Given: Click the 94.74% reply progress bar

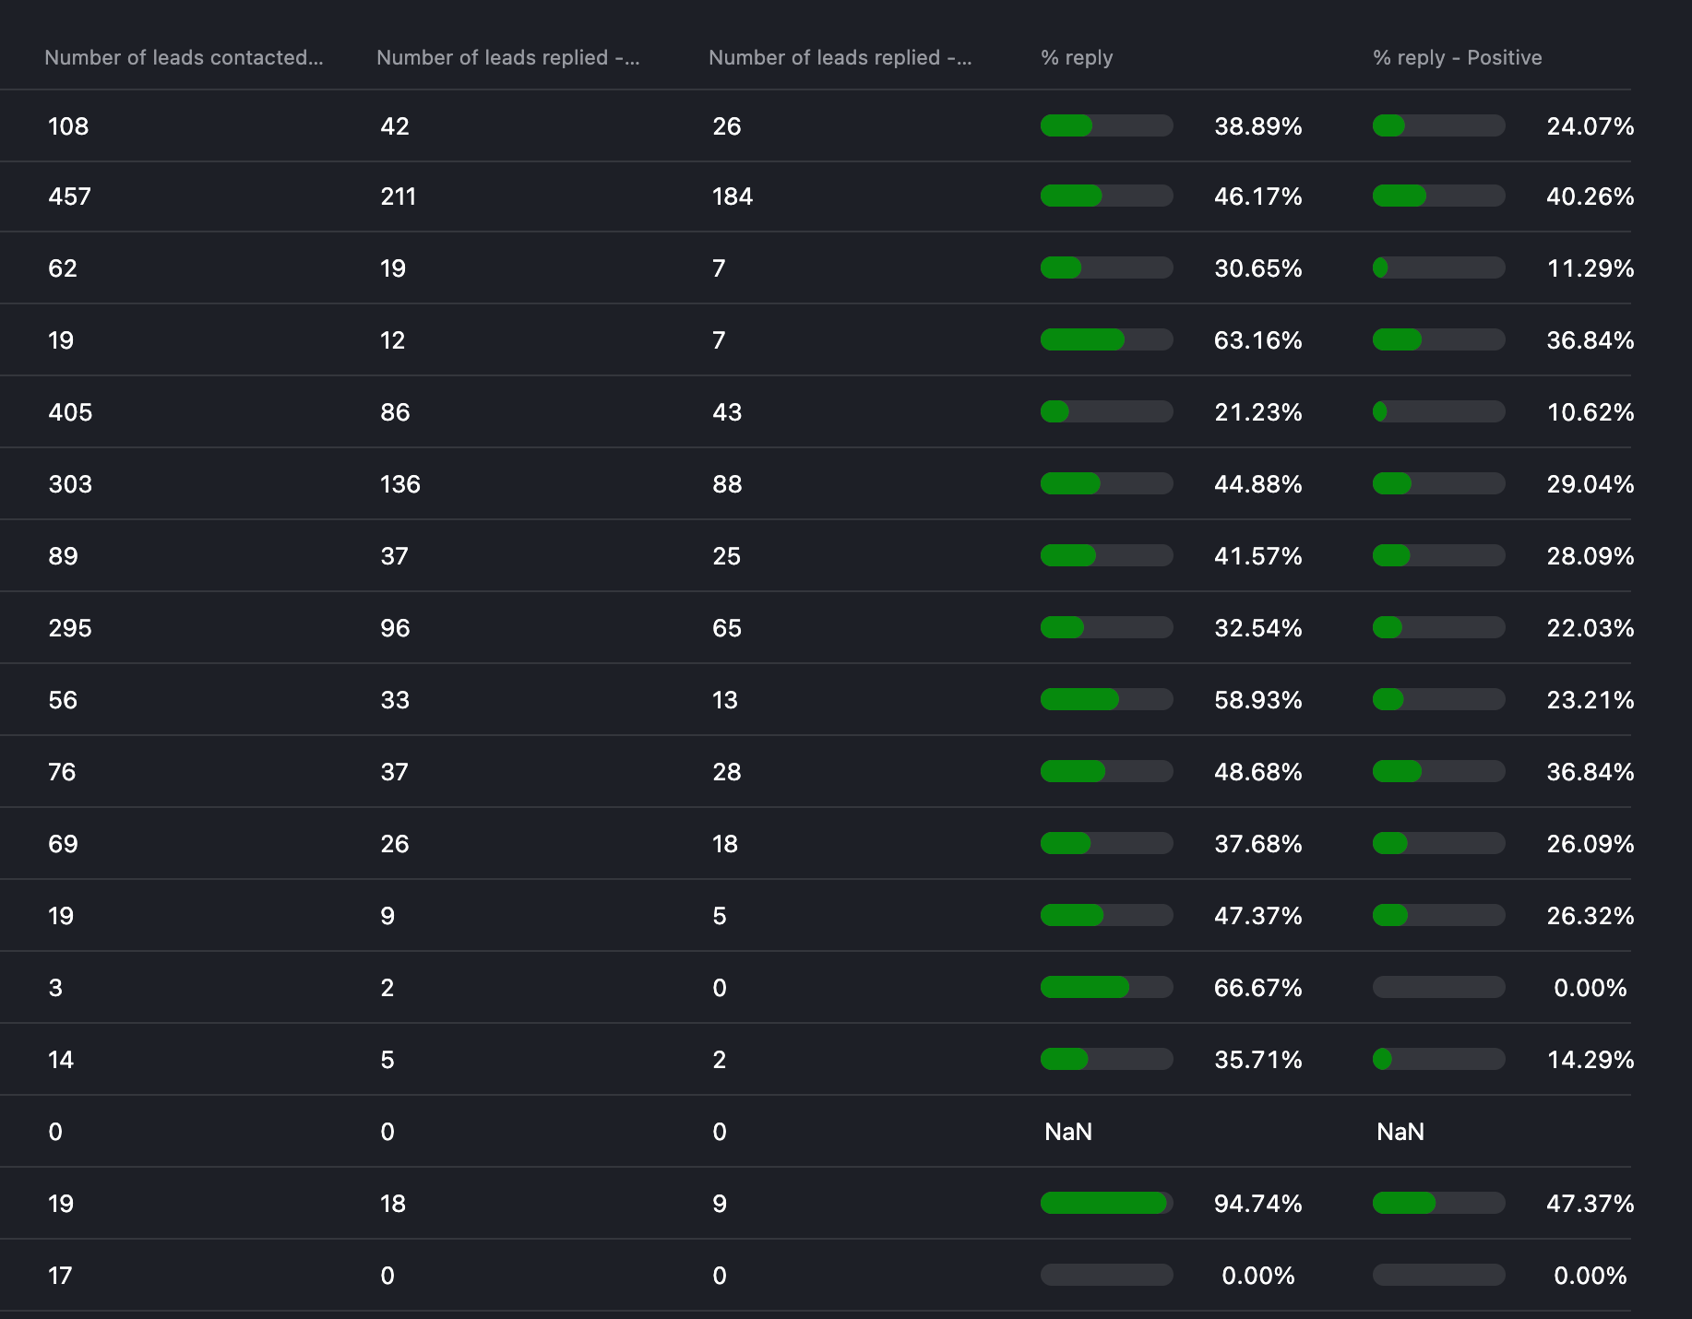Looking at the screenshot, I should point(1106,1203).
